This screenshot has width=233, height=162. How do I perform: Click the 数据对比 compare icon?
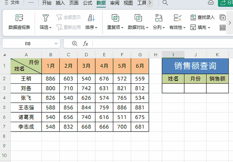(138, 18)
